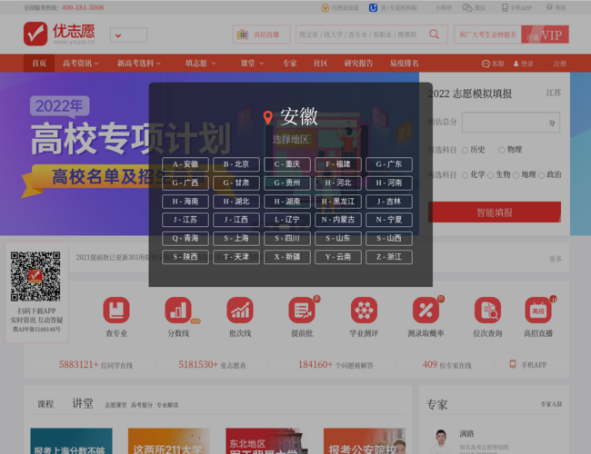Click the 优+专家机构版 icon
The height and width of the screenshot is (454, 591).
coord(373,7)
